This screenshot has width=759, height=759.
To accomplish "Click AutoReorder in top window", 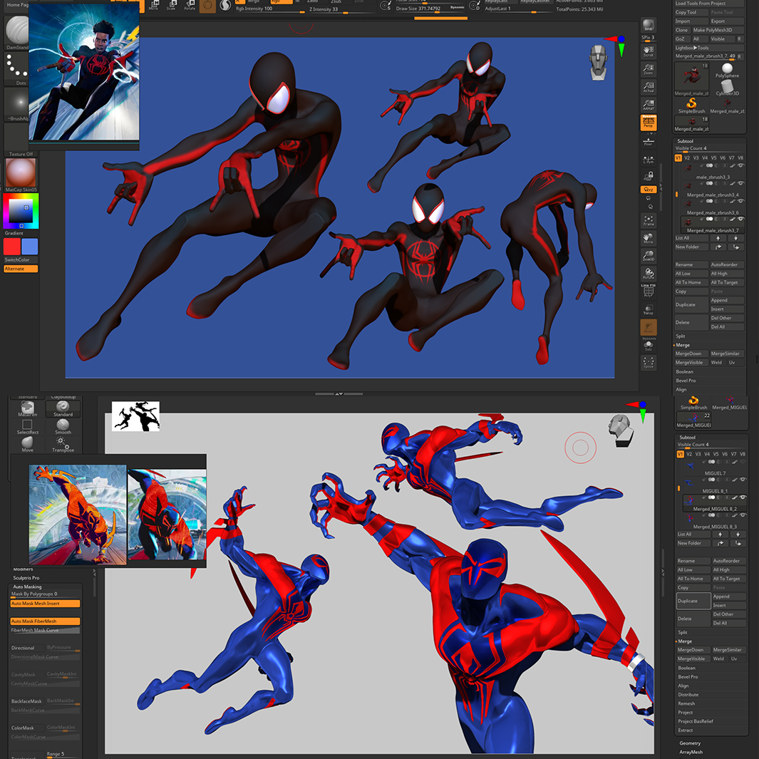I will pyautogui.click(x=726, y=265).
